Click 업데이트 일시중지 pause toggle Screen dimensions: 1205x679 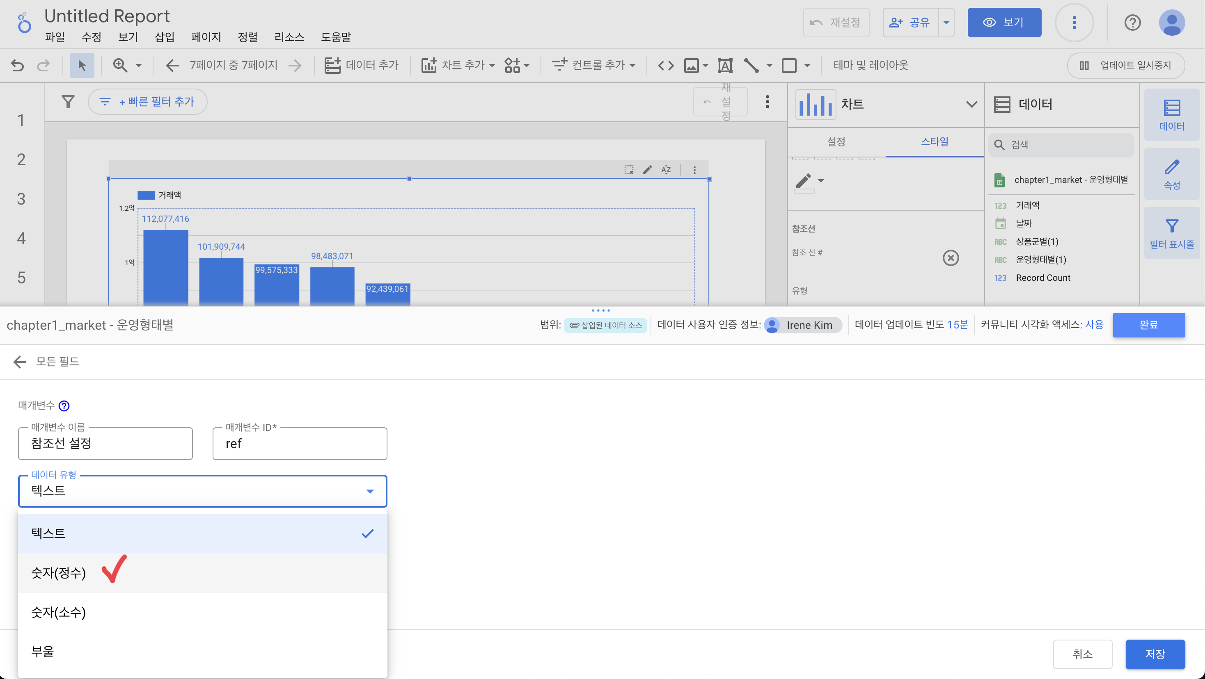(x=1126, y=65)
